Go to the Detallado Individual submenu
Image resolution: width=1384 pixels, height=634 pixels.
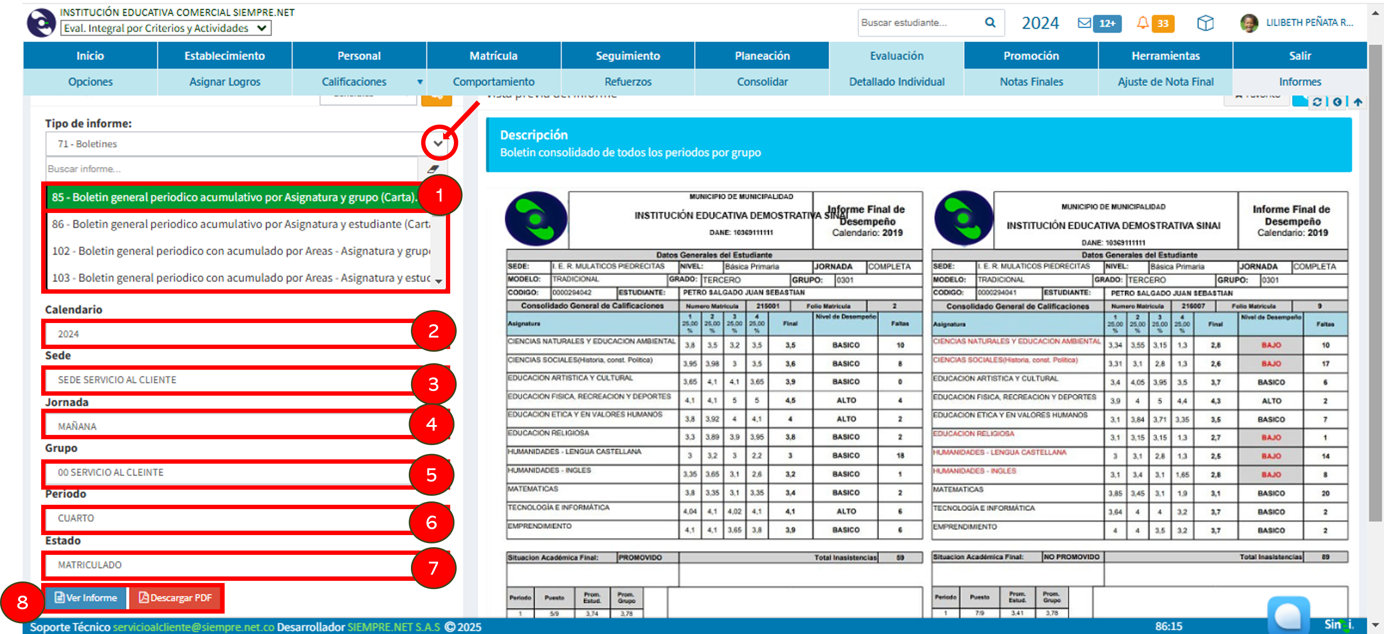[x=897, y=82]
